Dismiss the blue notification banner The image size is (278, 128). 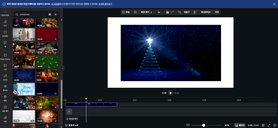274,4
